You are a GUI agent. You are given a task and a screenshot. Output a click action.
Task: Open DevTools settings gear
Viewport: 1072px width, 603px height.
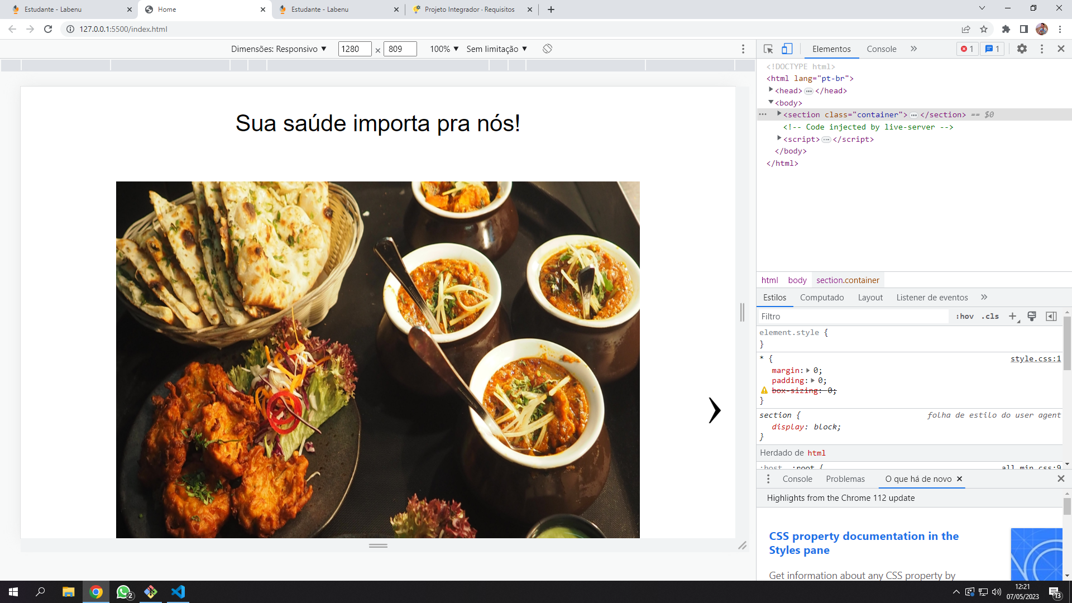(x=1023, y=49)
